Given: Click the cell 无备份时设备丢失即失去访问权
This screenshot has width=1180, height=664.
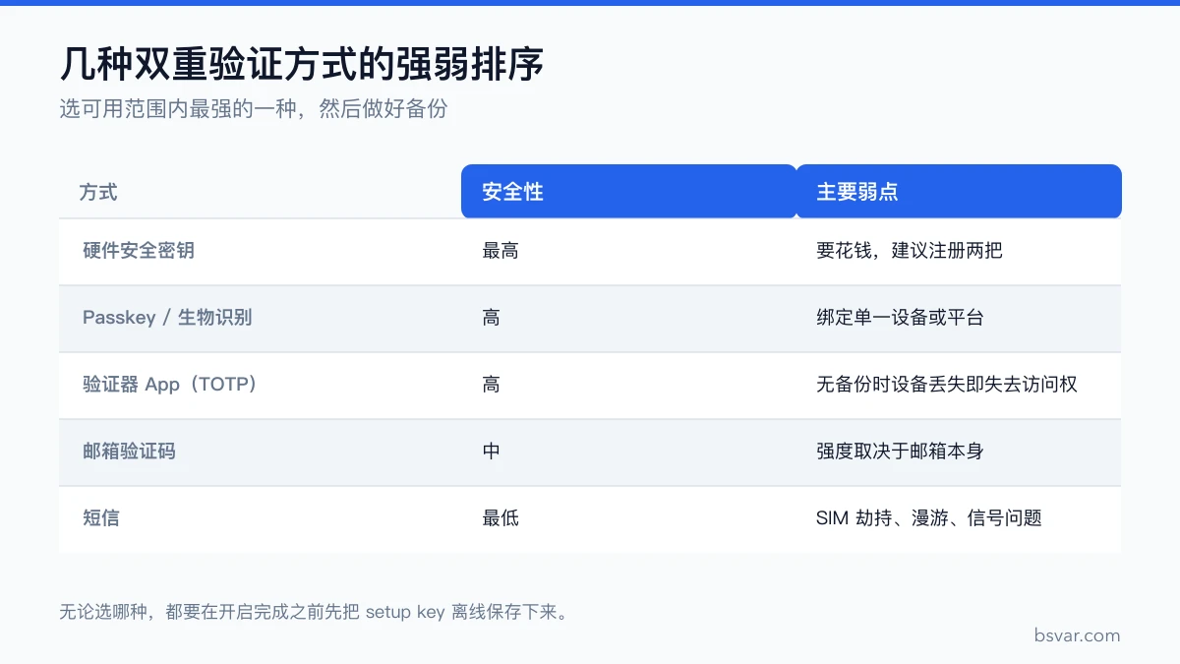Looking at the screenshot, I should pos(947,385).
